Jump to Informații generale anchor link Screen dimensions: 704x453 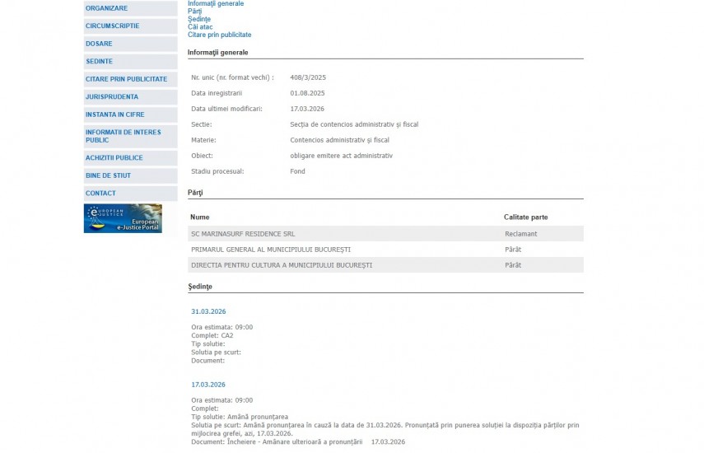(x=216, y=3)
